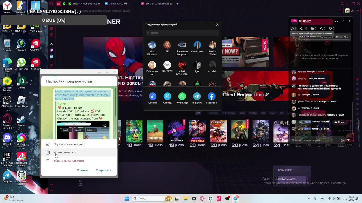Open Telegram from the taskbar
Viewport: 362px width, 203px height.
tap(235, 198)
